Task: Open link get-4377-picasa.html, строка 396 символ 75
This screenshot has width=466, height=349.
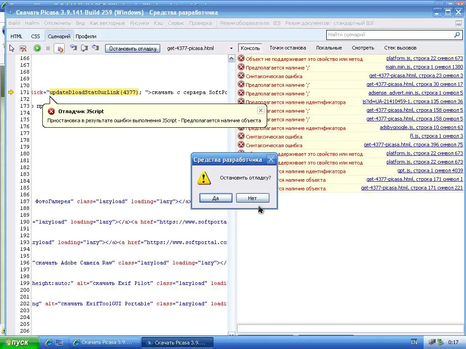Action: [x=413, y=145]
